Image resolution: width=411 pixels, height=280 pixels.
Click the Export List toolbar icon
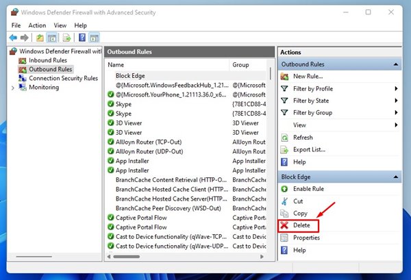pyautogui.click(x=66, y=38)
